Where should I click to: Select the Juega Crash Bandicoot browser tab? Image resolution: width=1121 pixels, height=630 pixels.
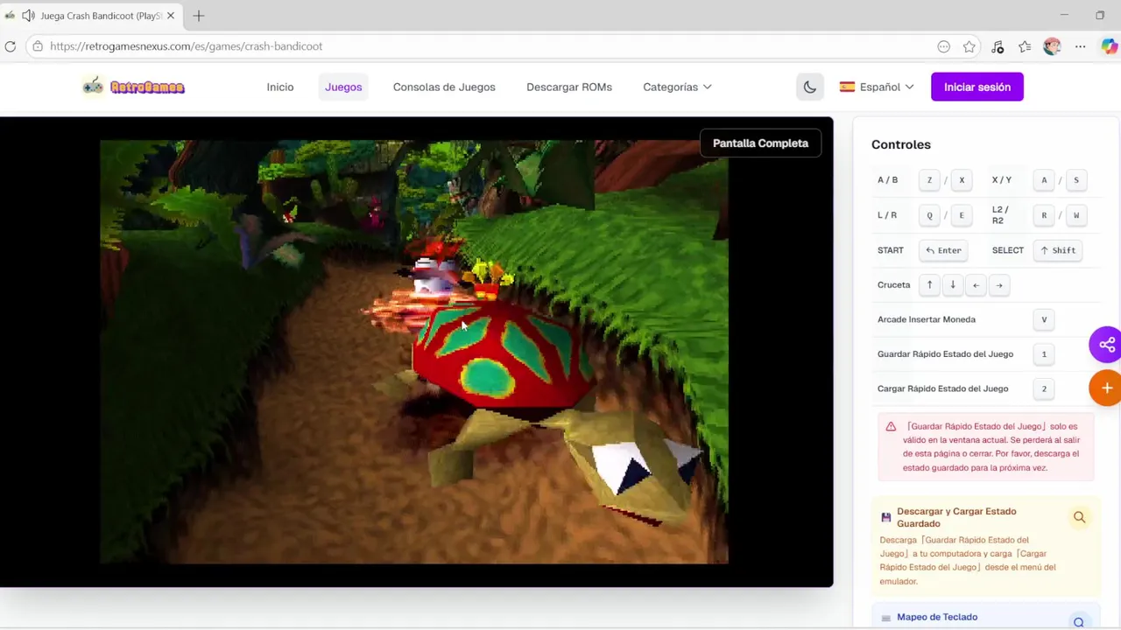90,16
